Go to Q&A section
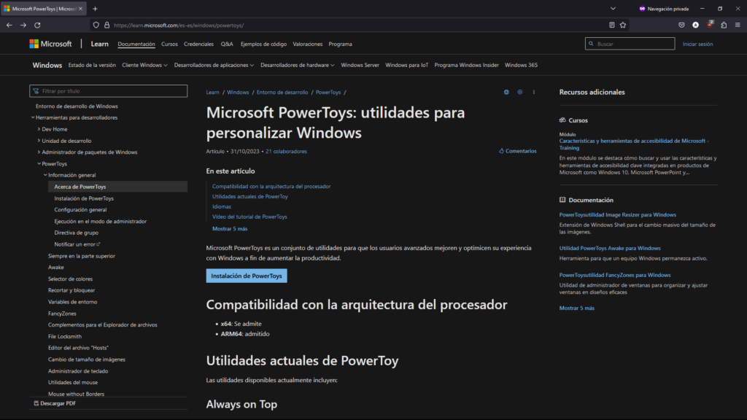 click(227, 44)
